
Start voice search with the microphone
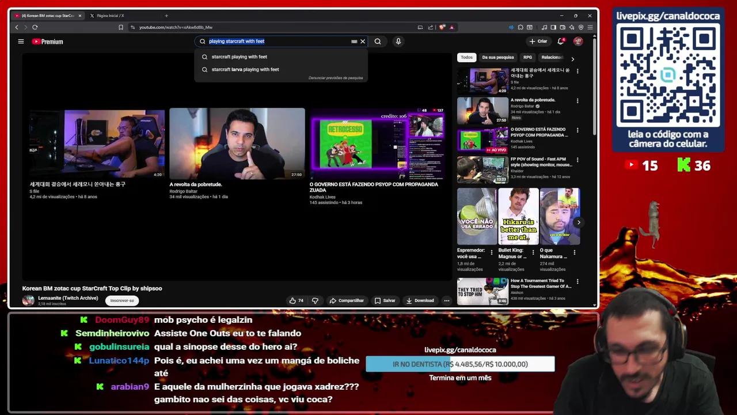click(x=398, y=41)
